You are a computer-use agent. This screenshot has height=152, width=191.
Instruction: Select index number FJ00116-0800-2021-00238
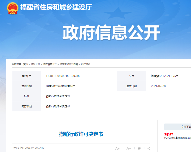point(63,76)
